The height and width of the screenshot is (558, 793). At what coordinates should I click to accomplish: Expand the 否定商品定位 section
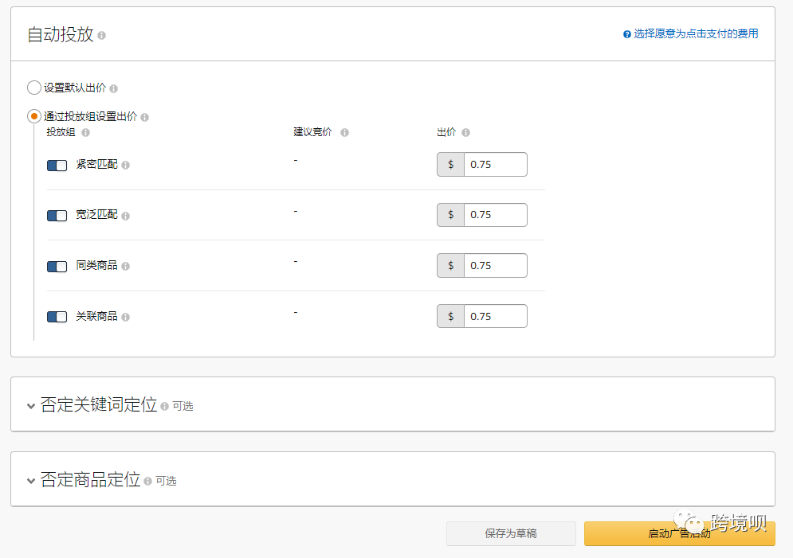coord(31,481)
